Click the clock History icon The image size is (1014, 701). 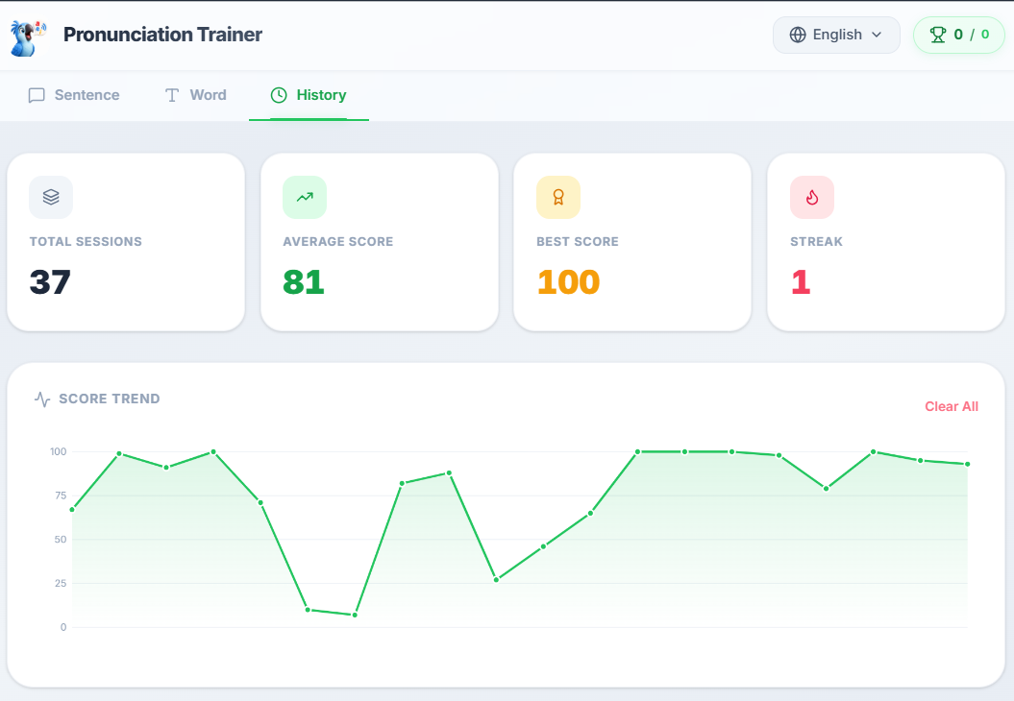tap(279, 96)
